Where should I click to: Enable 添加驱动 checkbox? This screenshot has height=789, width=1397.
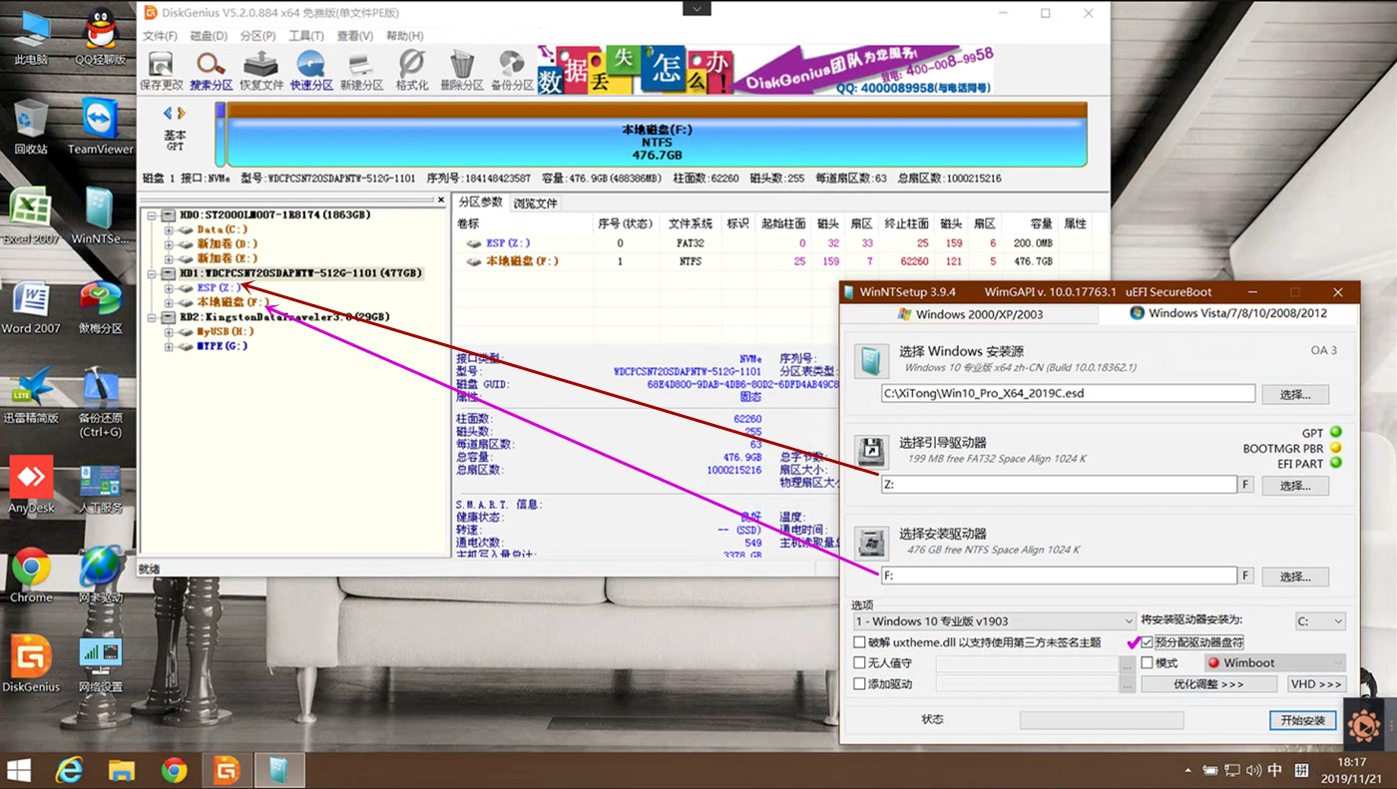[x=859, y=684]
